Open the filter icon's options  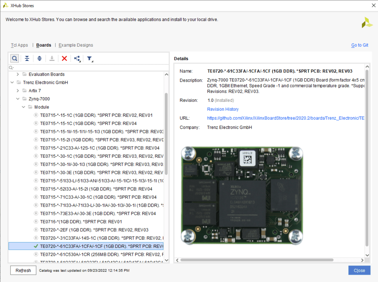point(90,58)
